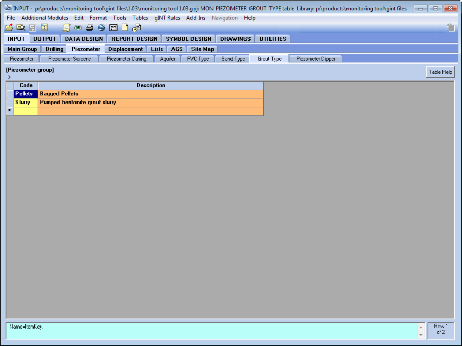This screenshot has height=346, width=462.
Task: Click the empty Code cell in new row
Action: click(26, 111)
